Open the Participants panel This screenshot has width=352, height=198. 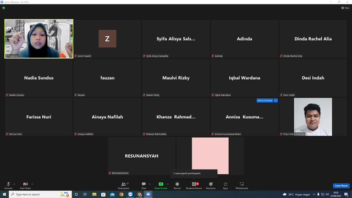coord(123,185)
